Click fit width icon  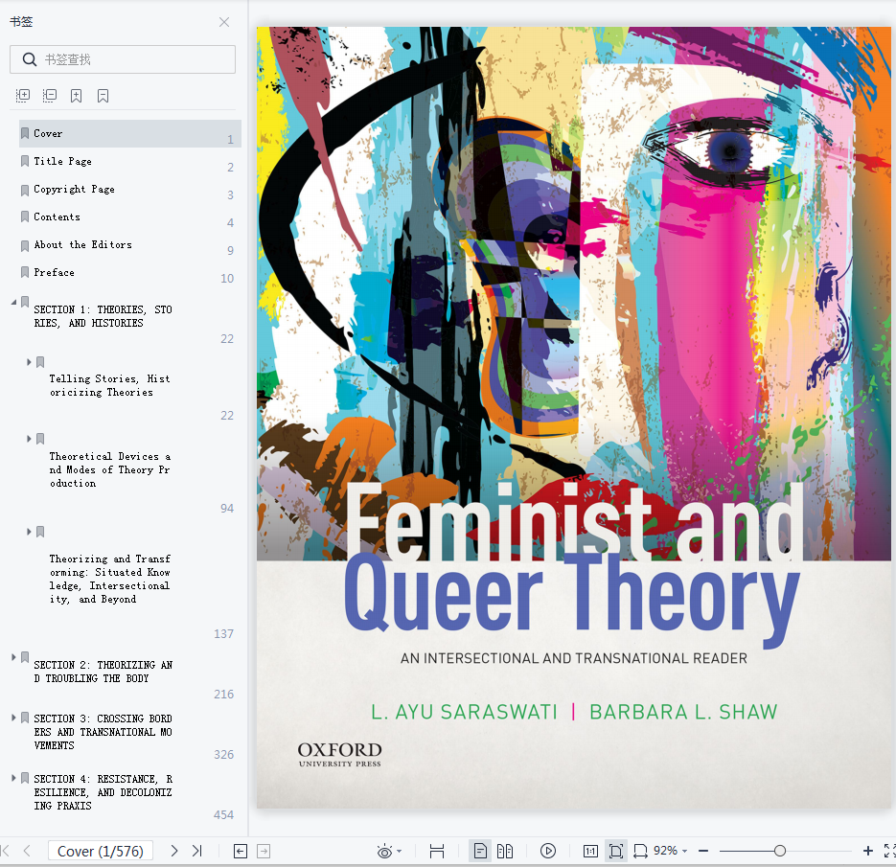click(x=640, y=852)
